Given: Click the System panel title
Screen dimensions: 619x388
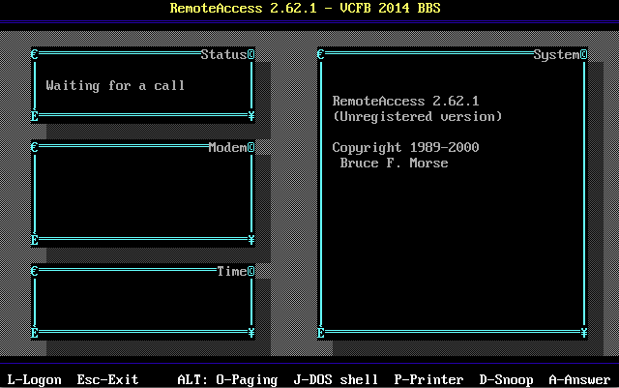Looking at the screenshot, I should 557,54.
